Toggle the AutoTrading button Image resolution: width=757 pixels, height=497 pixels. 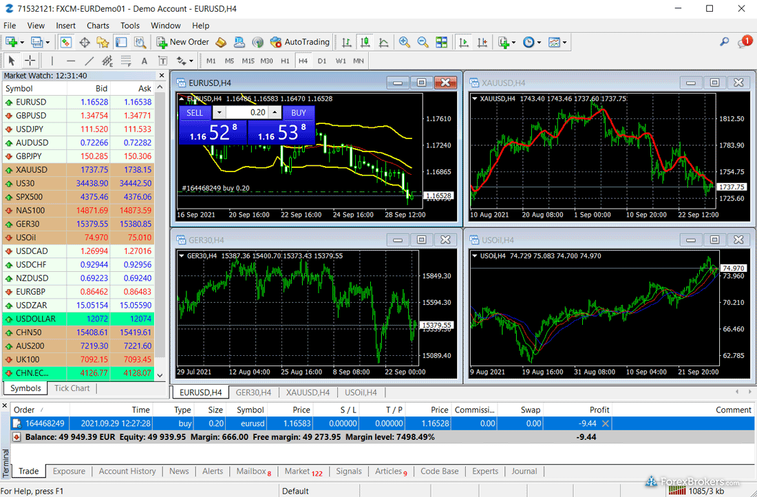point(300,42)
